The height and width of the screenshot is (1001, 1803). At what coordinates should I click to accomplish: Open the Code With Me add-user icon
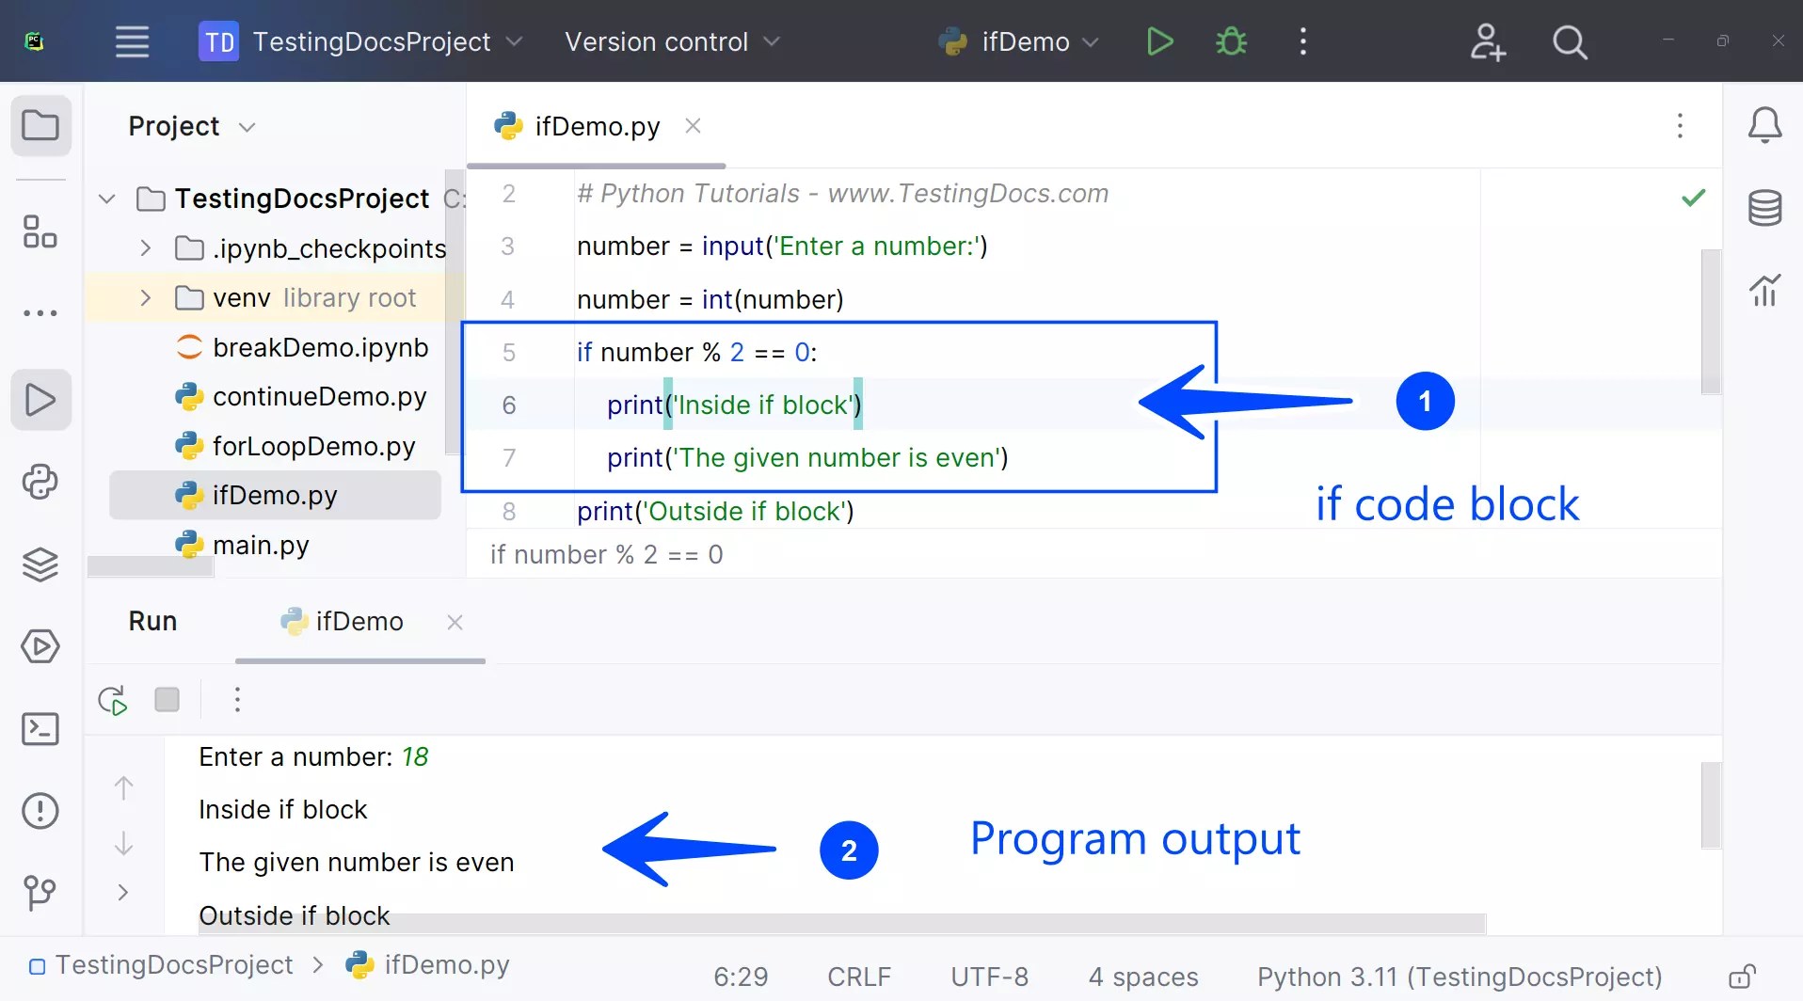(1488, 41)
